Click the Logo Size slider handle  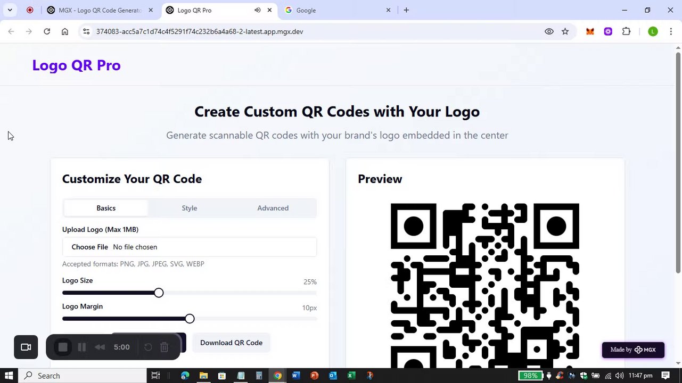(159, 293)
